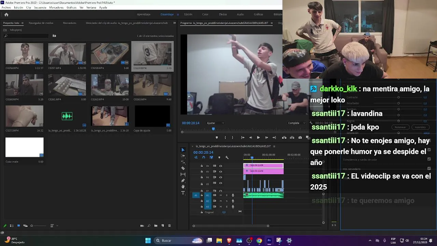
Task: Select the Hand tool
Action: click(183, 187)
